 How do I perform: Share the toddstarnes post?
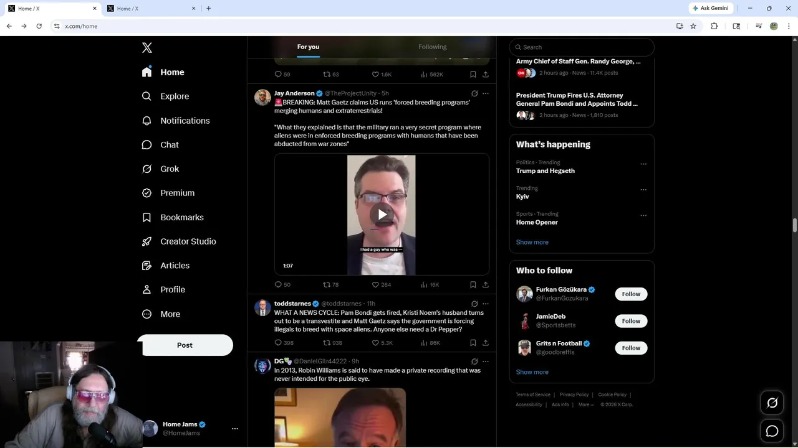coord(486,343)
